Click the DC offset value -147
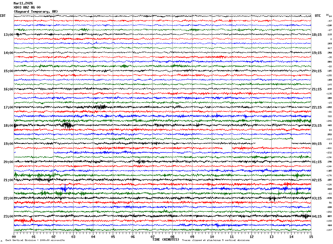This screenshot has height=244, width=333. coord(329,230)
